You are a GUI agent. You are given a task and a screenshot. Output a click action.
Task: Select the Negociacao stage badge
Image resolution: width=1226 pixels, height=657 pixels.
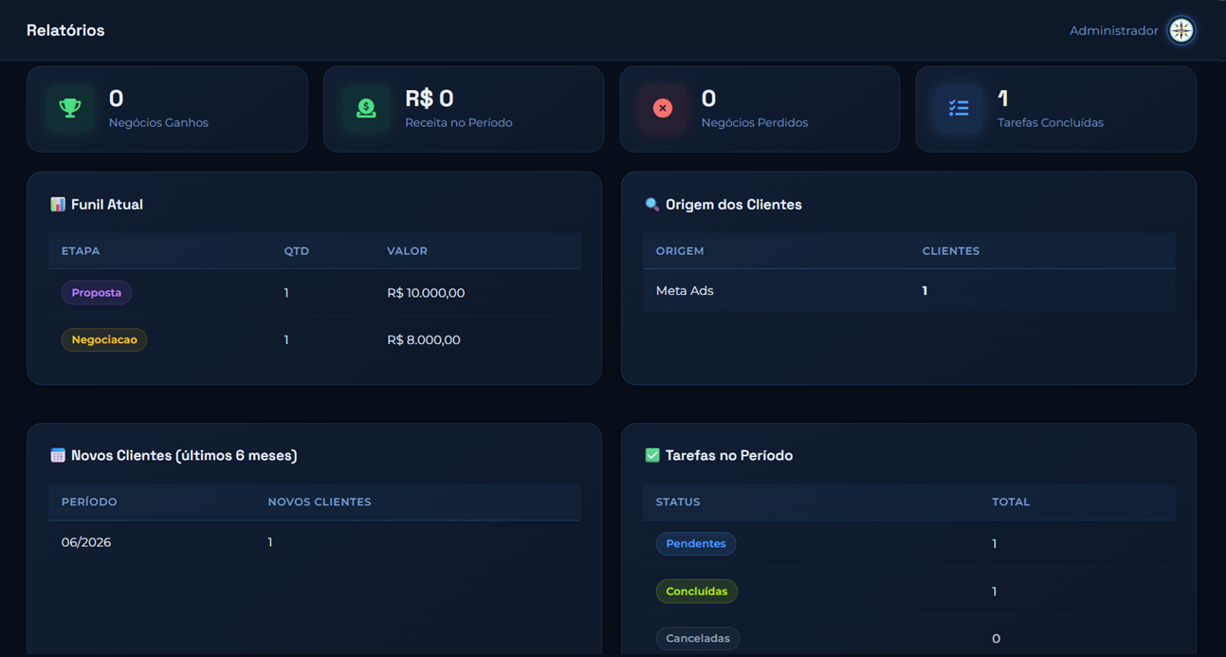(x=104, y=339)
